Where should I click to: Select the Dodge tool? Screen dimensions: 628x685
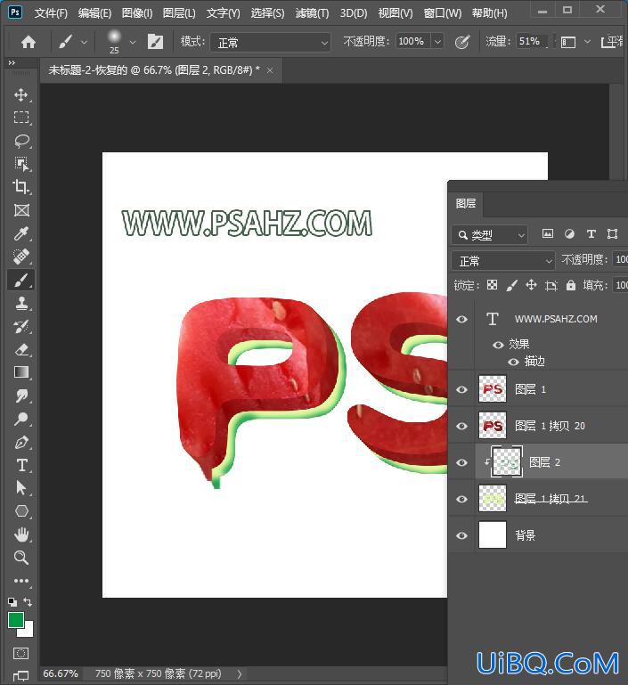click(21, 419)
